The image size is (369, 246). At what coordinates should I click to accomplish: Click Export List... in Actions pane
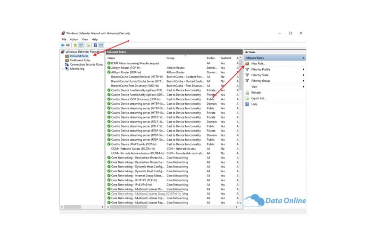[259, 98]
